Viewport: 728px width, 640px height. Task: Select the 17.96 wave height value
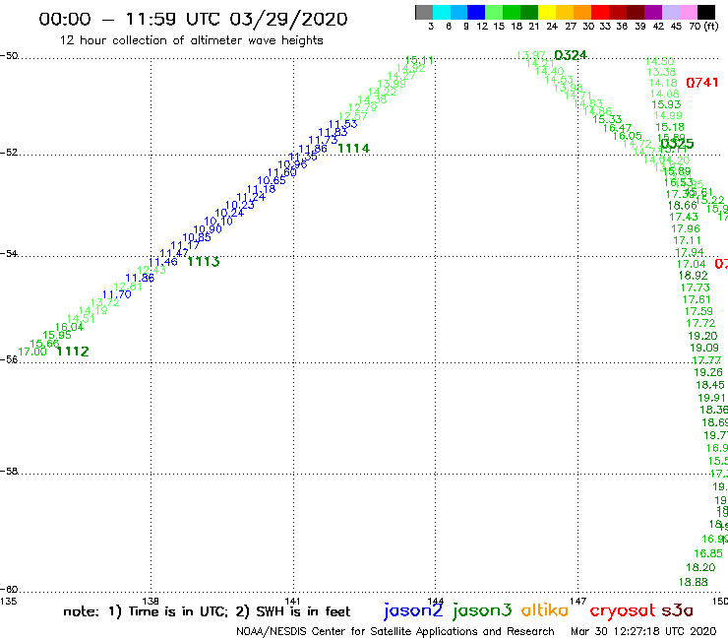point(686,228)
